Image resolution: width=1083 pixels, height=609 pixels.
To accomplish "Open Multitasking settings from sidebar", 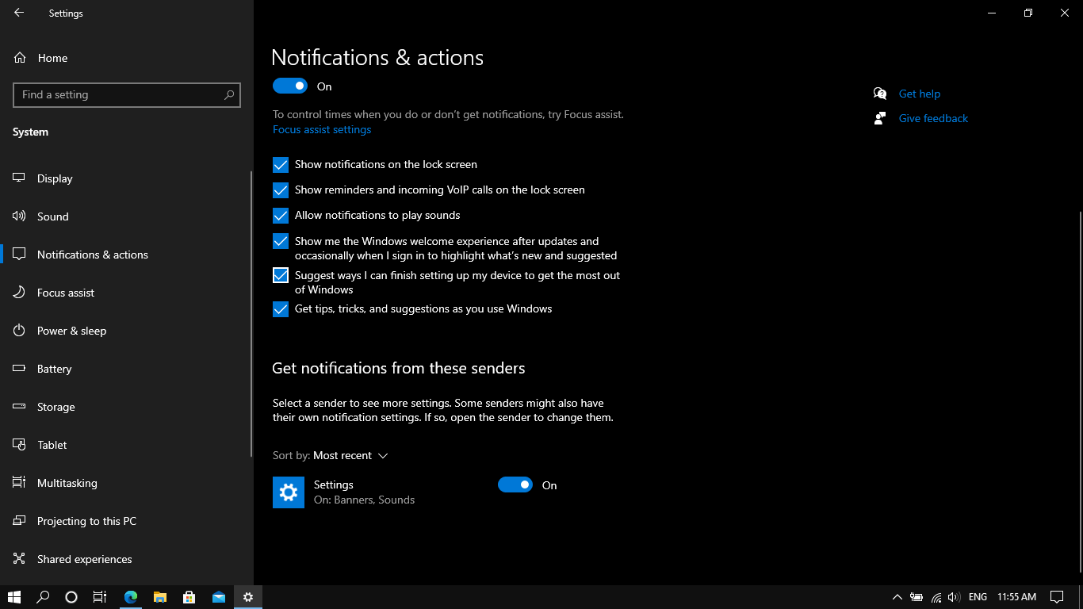I will click(67, 482).
